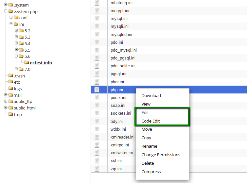Choose Delete from the context menu

coord(148,163)
